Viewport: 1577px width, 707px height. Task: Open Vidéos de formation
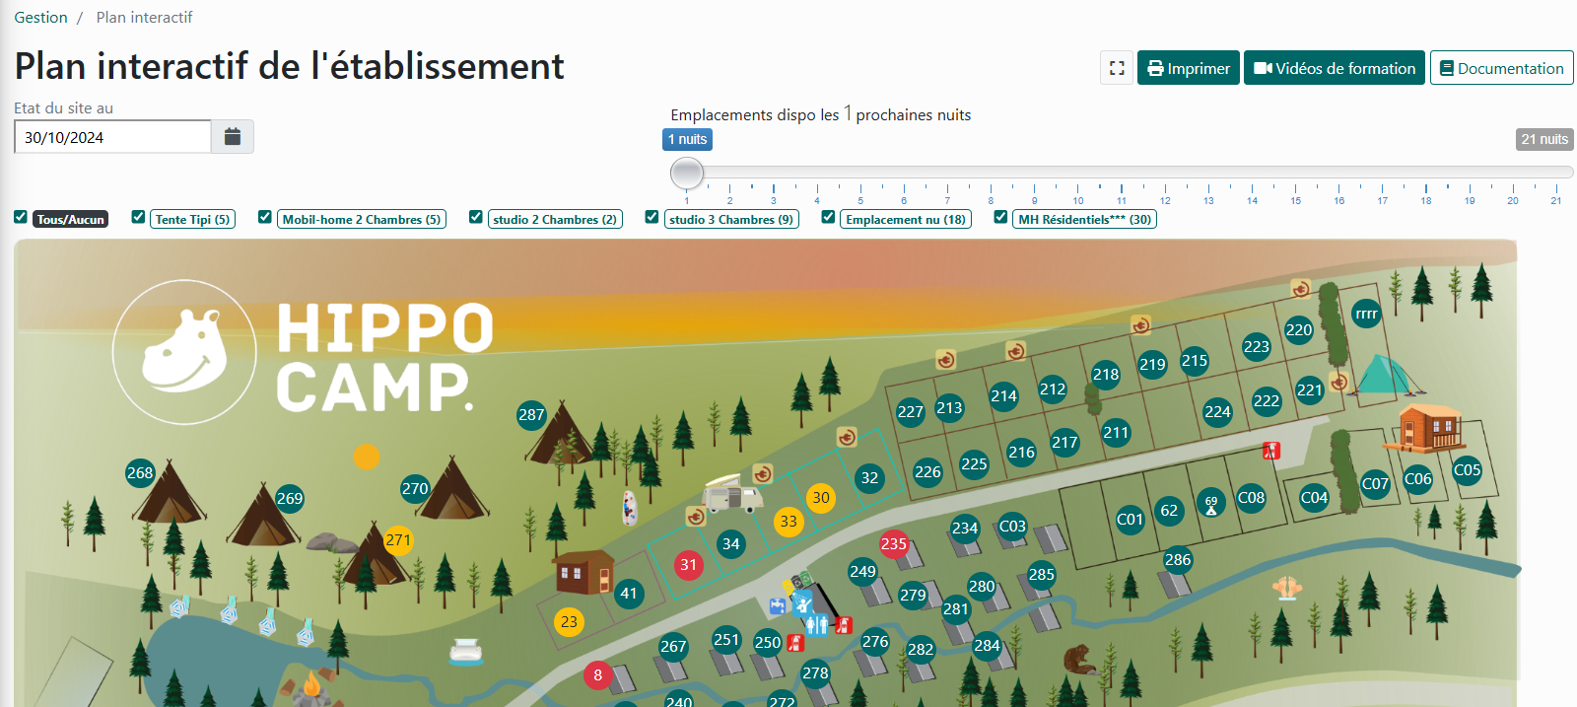[x=1334, y=68]
